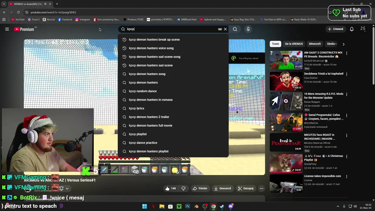The width and height of the screenshot is (375, 211).
Task: Open Discord from the taskbar
Action: point(231,206)
